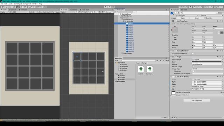Toggle scene lighting icon
The height and width of the screenshot is (126, 224).
pyautogui.click(x=80, y=12)
